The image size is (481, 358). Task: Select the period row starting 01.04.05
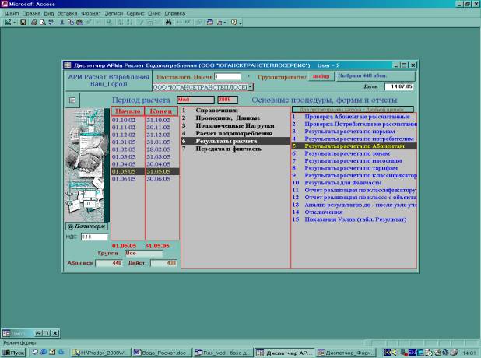[x=125, y=164]
